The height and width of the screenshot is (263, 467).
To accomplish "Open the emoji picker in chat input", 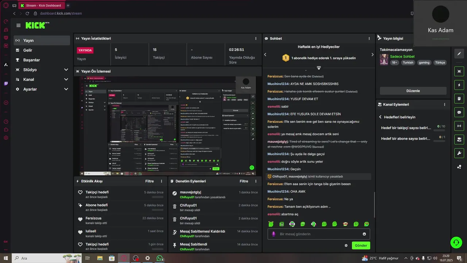I will (364, 234).
